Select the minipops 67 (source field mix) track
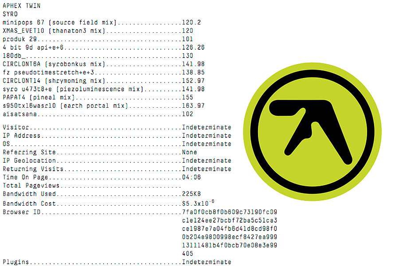The width and height of the screenshot is (399, 266). click(59, 22)
